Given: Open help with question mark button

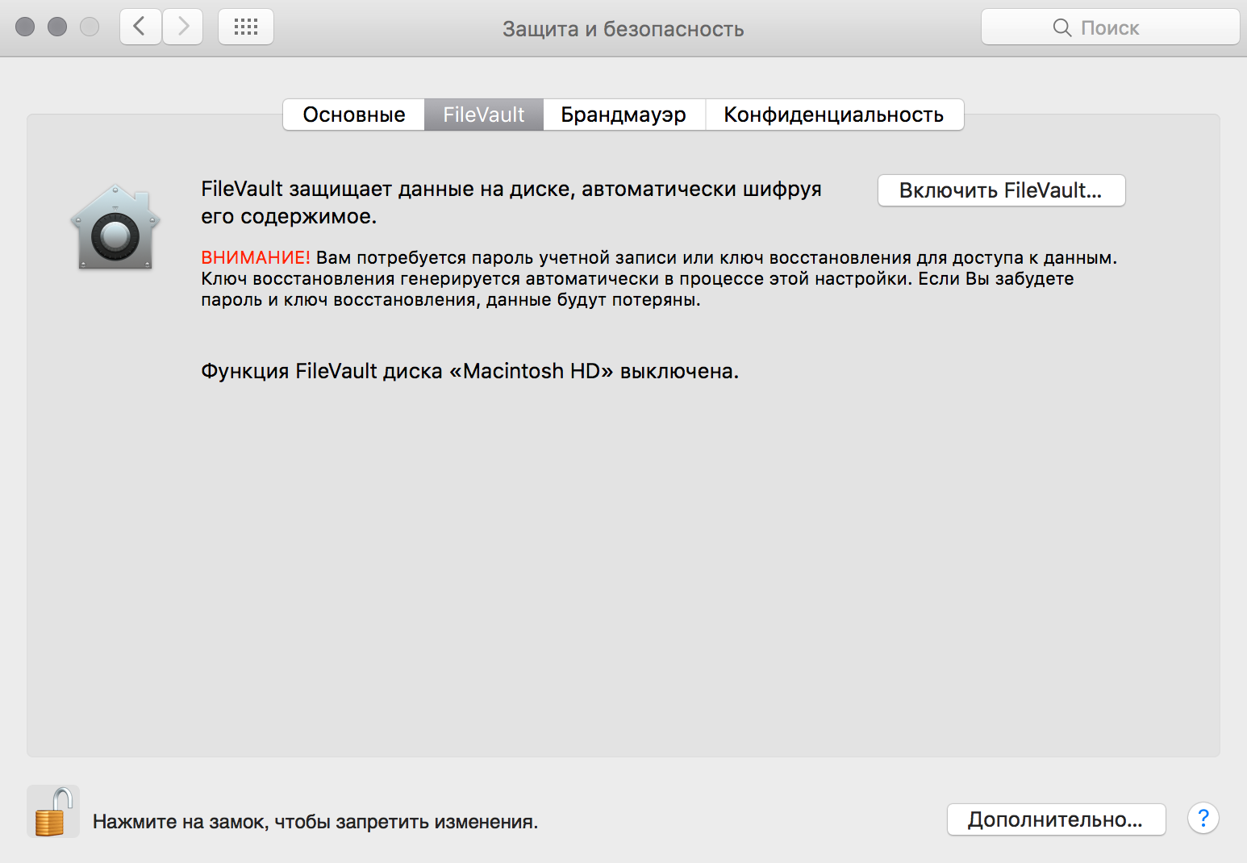Looking at the screenshot, I should click(1203, 819).
